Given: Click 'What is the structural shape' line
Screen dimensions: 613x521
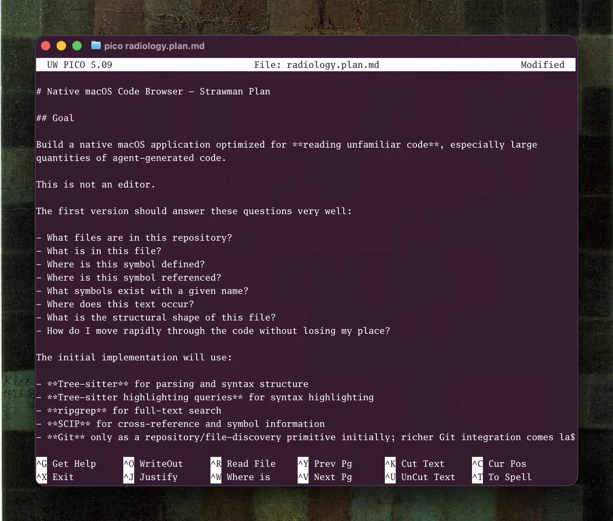Looking at the screenshot, I should (156, 317).
